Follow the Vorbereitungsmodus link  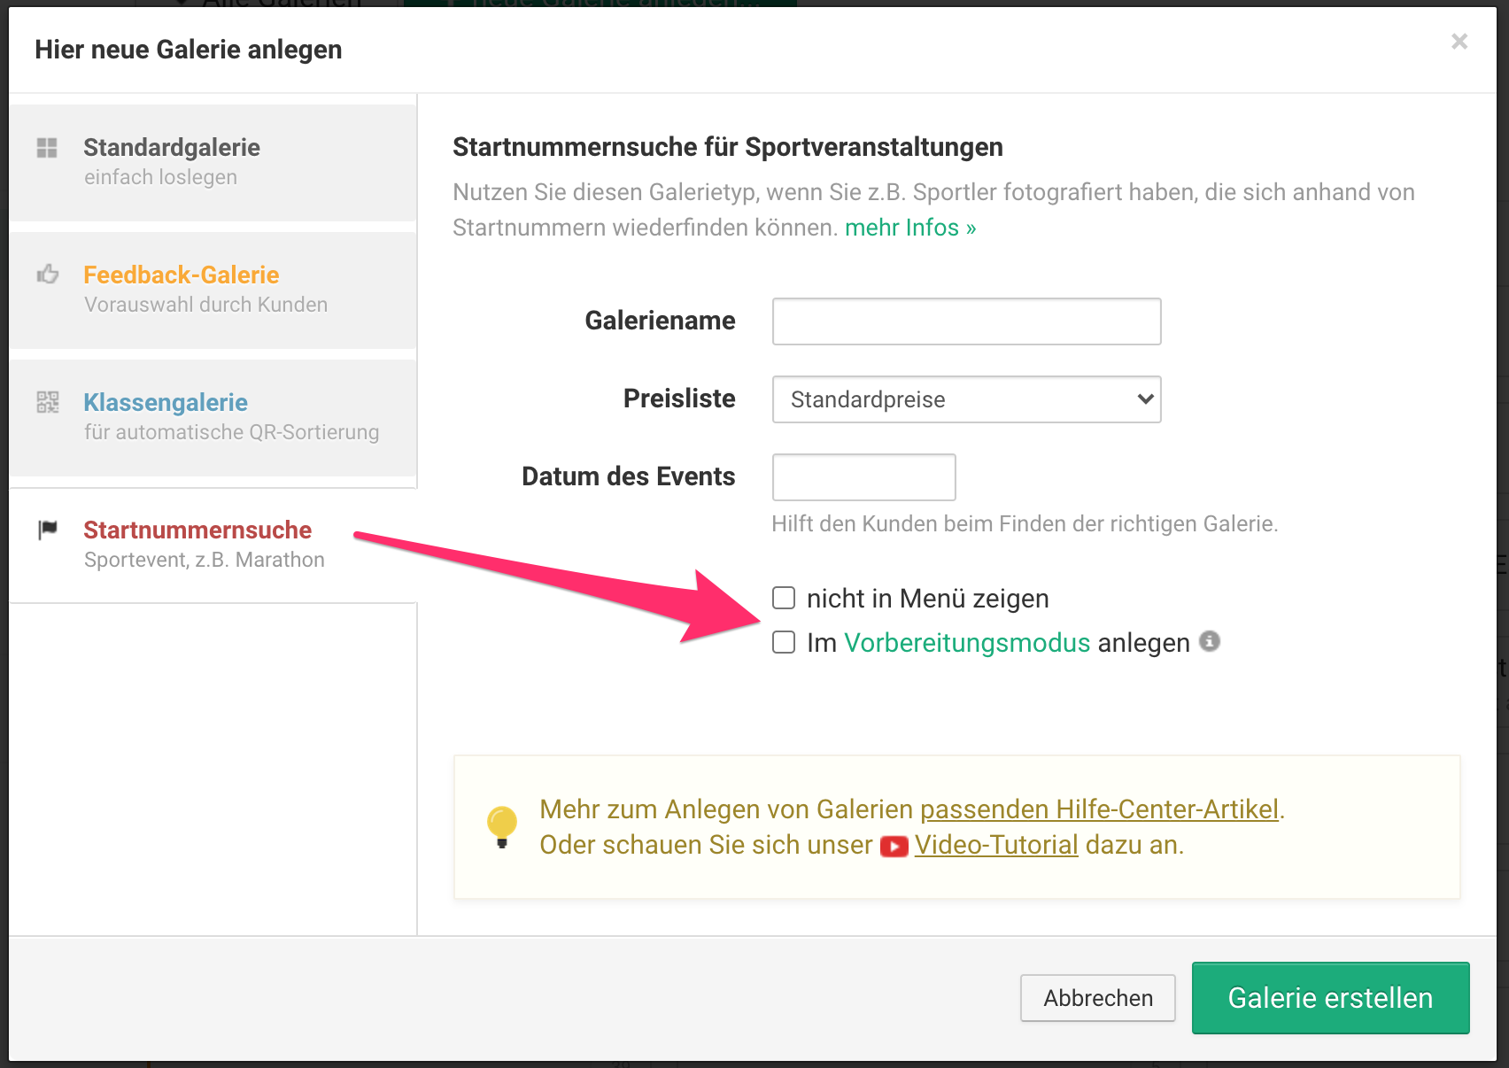pos(967,643)
